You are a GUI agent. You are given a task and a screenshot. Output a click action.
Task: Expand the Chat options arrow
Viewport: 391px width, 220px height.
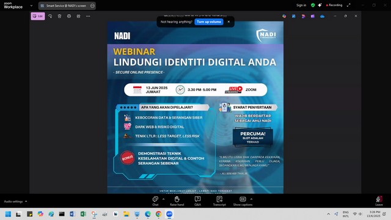coord(163,199)
